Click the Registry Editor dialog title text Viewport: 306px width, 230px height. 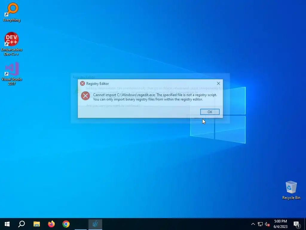97,84
